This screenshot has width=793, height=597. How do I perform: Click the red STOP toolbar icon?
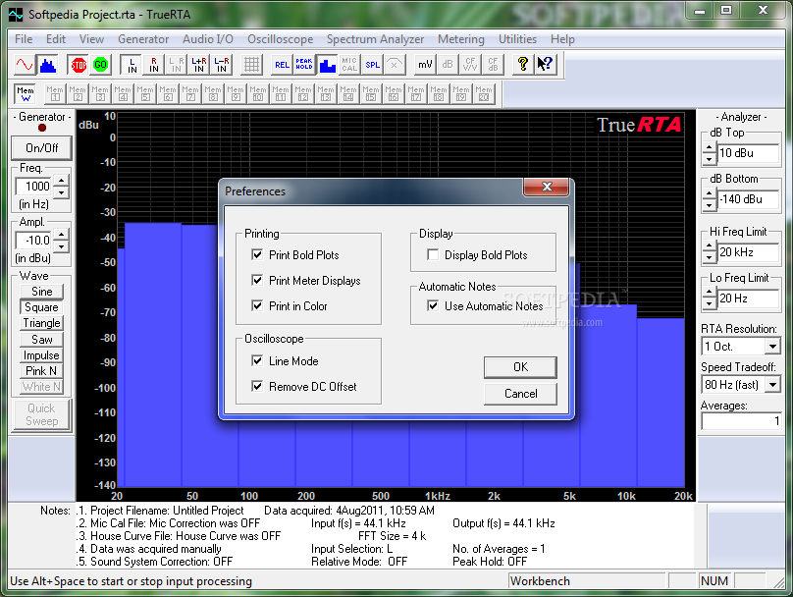79,64
